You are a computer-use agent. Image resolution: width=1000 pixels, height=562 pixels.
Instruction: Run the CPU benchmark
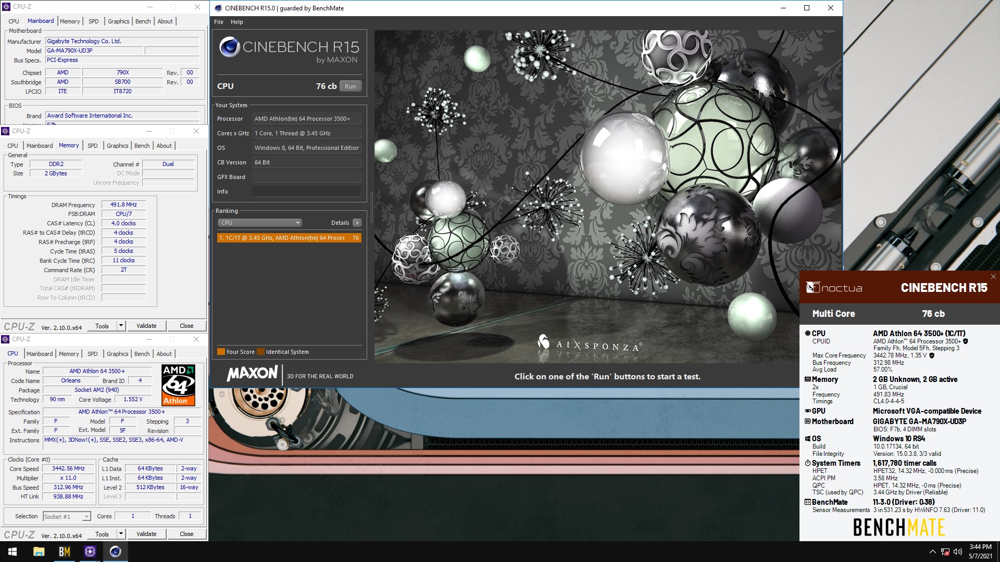click(x=350, y=86)
